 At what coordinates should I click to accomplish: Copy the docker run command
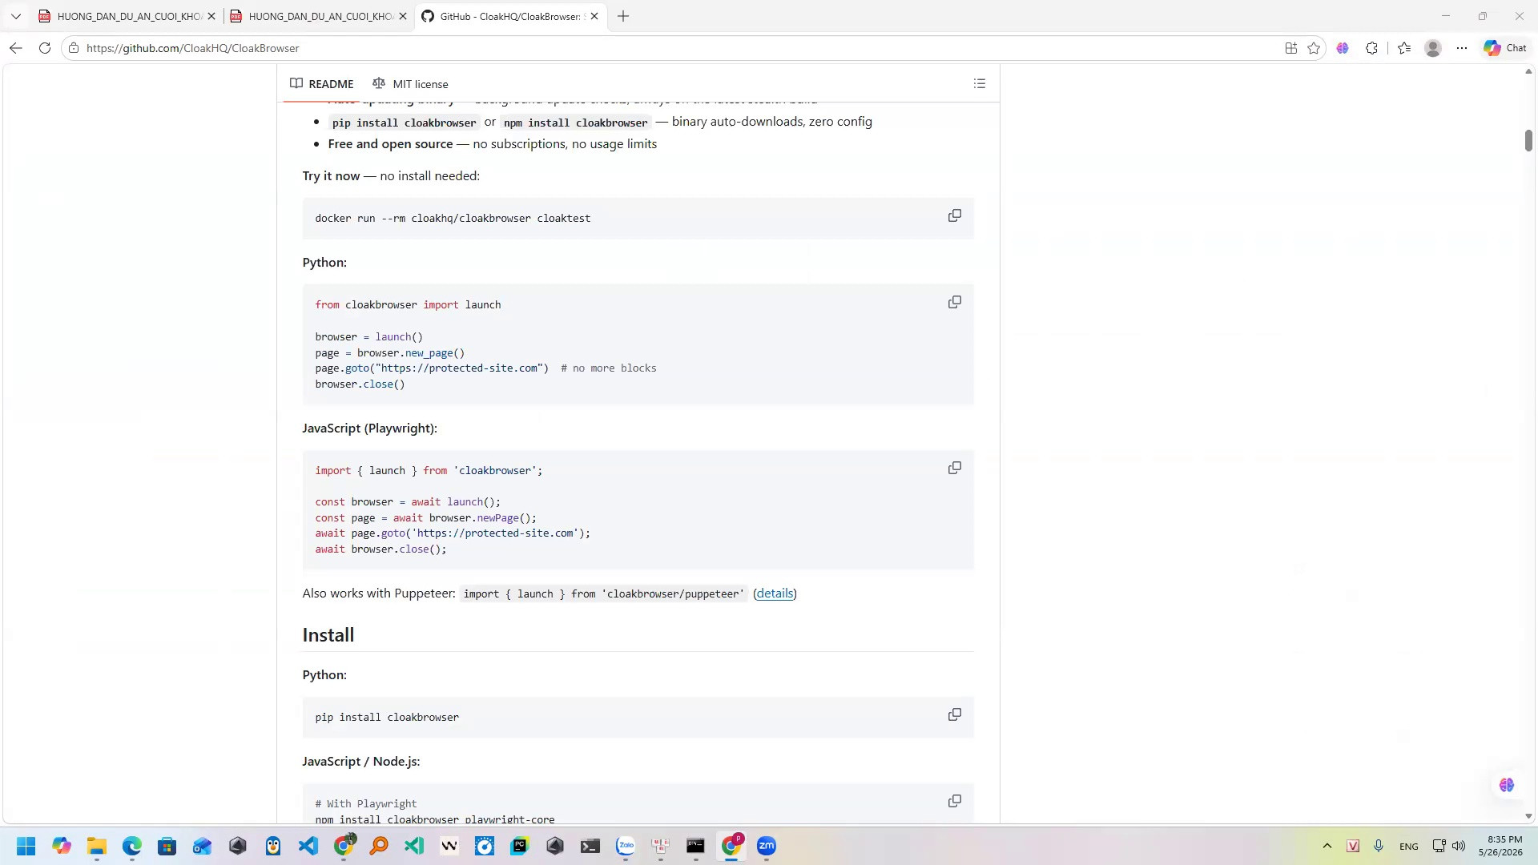click(955, 216)
